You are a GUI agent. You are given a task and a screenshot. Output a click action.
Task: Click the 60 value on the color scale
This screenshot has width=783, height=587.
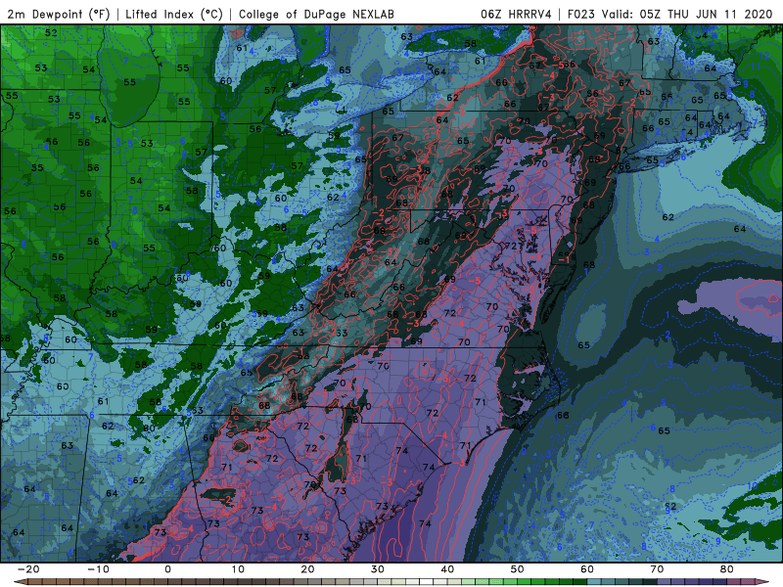587,569
